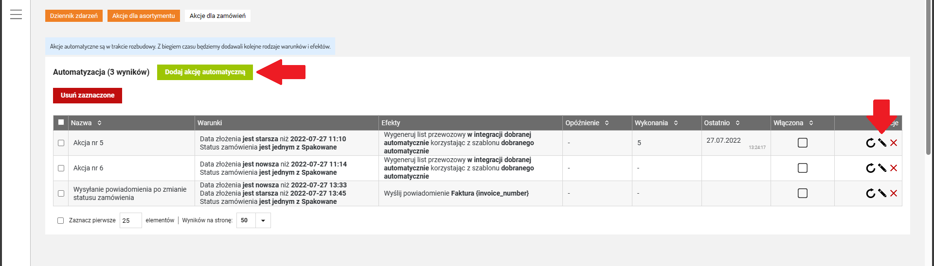
Task: Edit Akcja nr 5 with pencil icon
Action: coord(882,142)
